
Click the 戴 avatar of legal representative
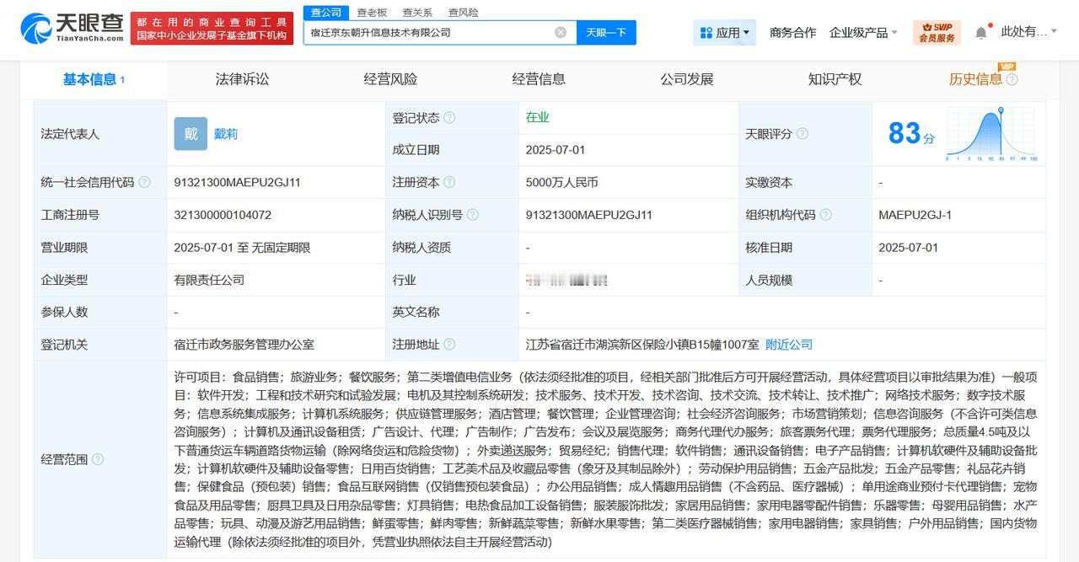(191, 134)
